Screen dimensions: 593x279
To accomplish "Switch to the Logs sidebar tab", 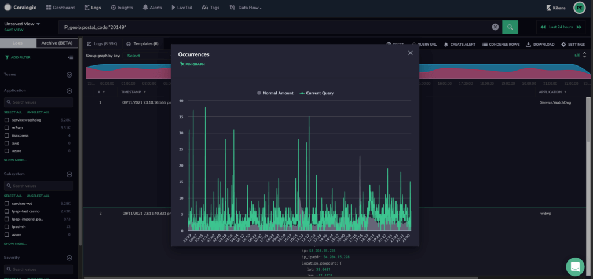I will click(x=18, y=43).
